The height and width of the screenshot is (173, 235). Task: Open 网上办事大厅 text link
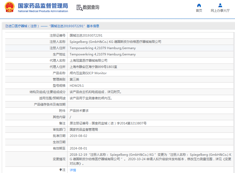pyautogui.click(x=220, y=11)
